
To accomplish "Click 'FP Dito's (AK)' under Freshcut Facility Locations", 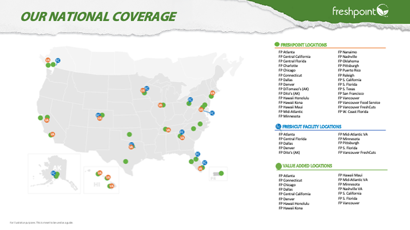I will pyautogui.click(x=289, y=152).
